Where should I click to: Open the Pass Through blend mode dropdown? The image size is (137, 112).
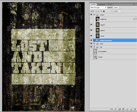pyautogui.click(x=98, y=8)
